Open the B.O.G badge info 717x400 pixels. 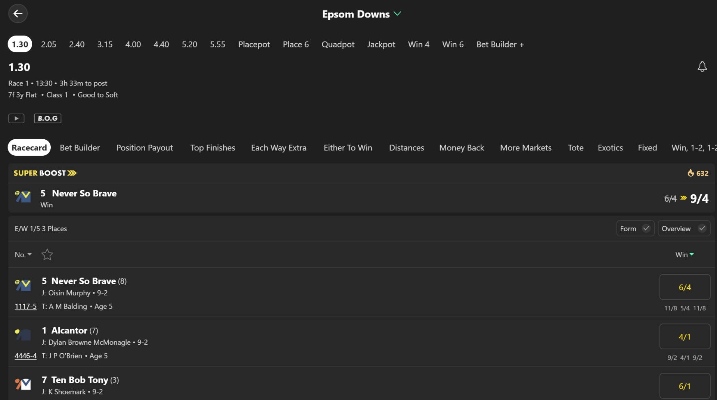[x=48, y=118]
